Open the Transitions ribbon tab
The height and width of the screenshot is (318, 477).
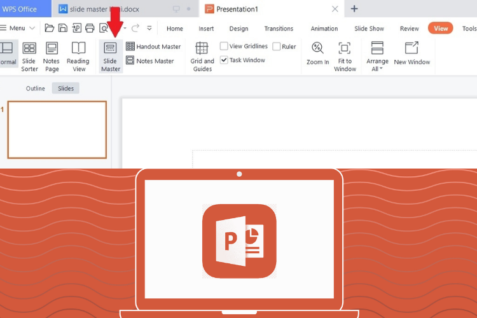[x=279, y=29]
